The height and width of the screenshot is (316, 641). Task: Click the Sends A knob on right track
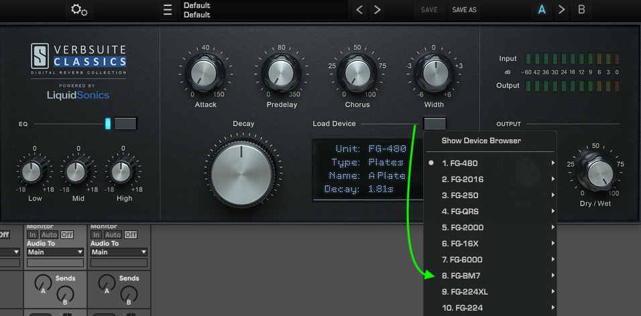click(107, 283)
